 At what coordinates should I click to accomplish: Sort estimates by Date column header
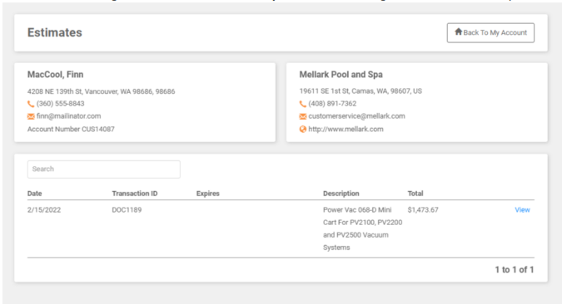click(34, 194)
